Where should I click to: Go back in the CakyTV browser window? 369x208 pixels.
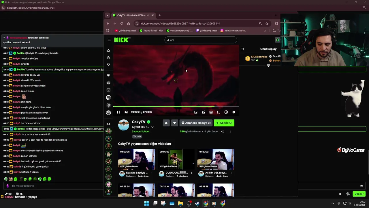click(x=108, y=23)
